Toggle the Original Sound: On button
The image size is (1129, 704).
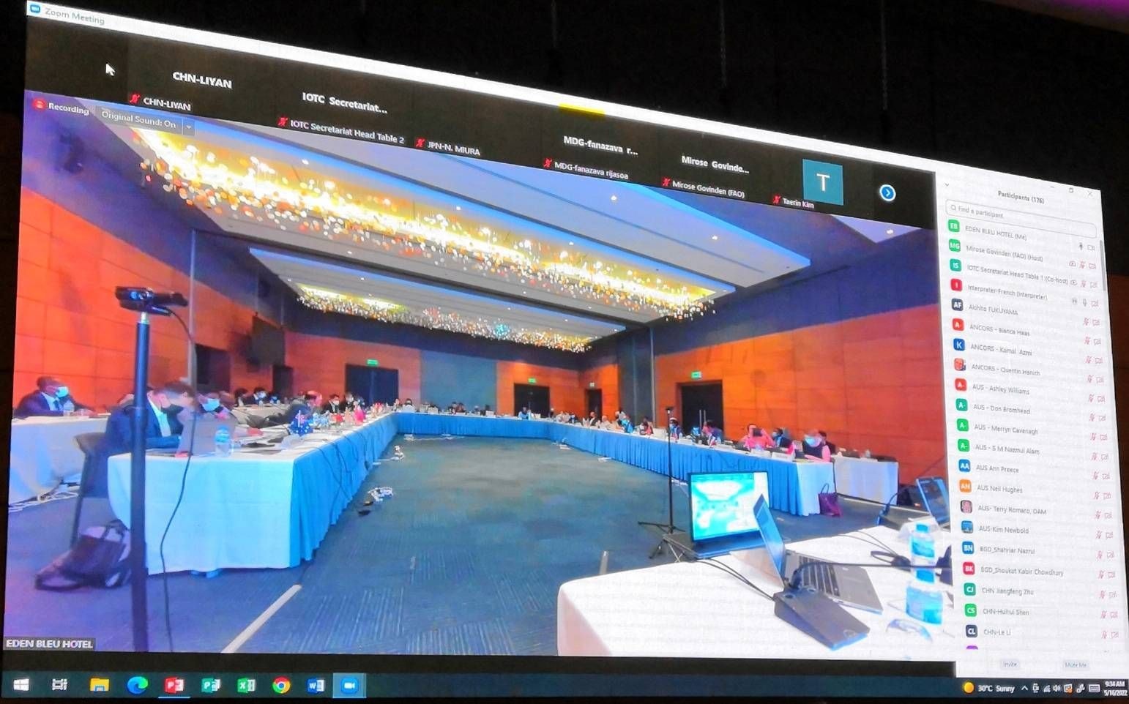[x=138, y=120]
